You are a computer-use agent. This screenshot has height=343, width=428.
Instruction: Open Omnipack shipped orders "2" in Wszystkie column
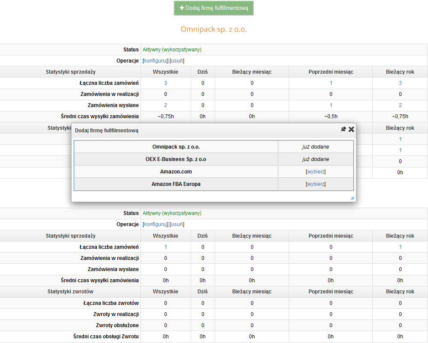pos(165,105)
